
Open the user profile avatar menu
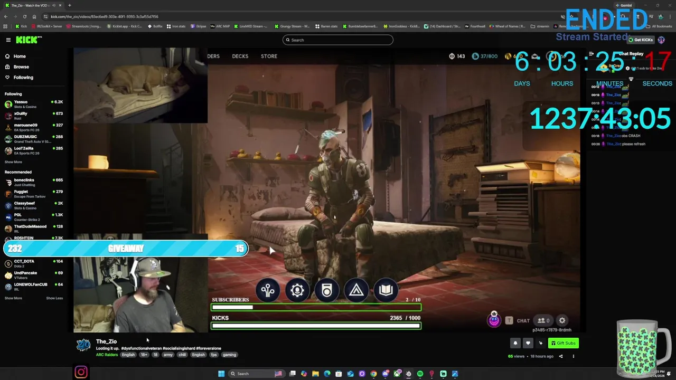(661, 40)
